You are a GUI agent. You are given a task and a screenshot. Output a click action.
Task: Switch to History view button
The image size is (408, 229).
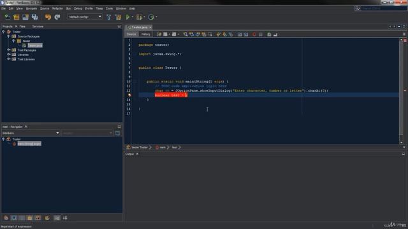(146, 34)
